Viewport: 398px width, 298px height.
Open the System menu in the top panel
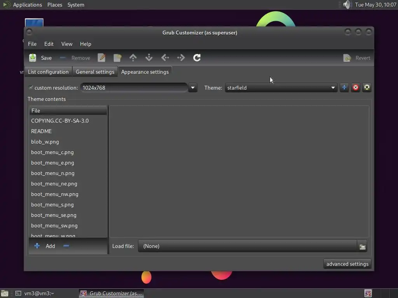tap(76, 5)
